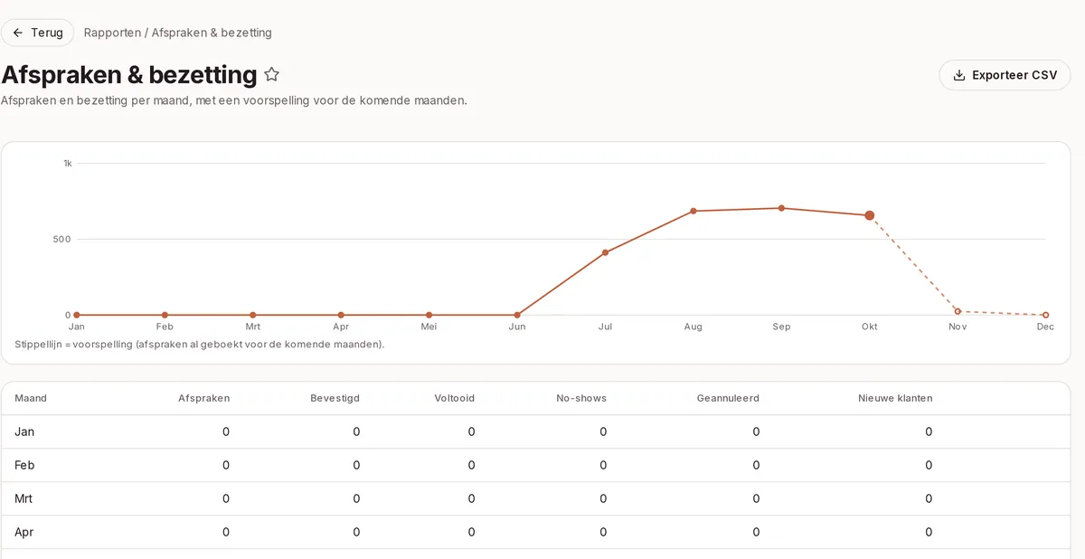1085x559 pixels.
Task: Select the Jul data point on chart
Action: click(605, 252)
